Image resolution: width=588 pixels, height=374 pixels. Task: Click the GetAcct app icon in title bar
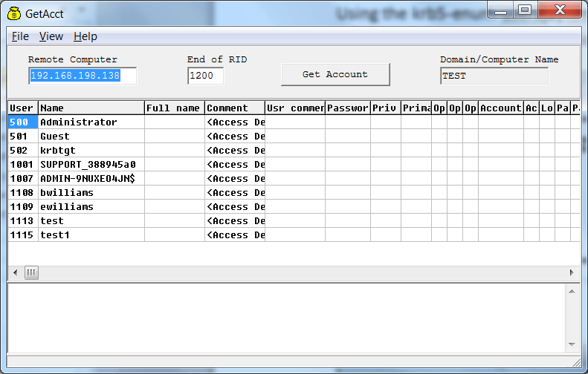(x=14, y=13)
